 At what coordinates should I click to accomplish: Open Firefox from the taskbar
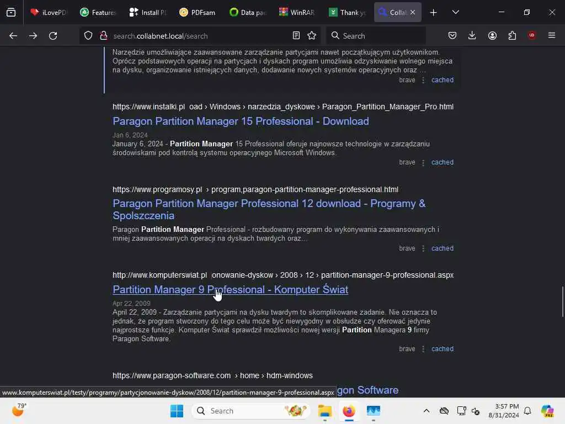point(349,411)
